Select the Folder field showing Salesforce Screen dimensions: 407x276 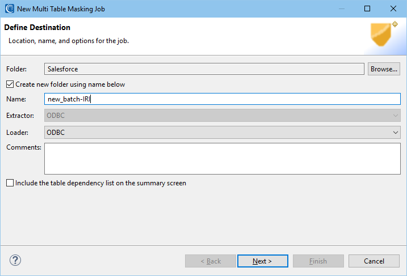[204, 69]
